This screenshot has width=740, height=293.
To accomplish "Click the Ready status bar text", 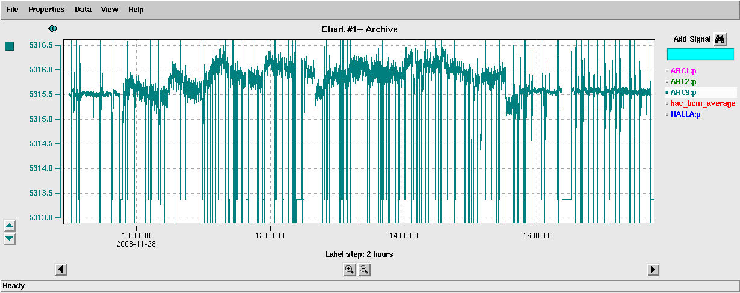I will [x=14, y=286].
